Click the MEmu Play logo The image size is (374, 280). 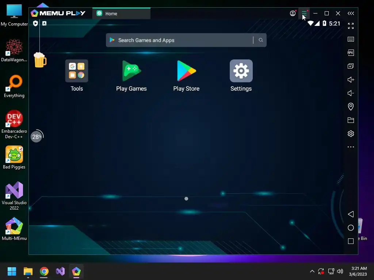[58, 13]
